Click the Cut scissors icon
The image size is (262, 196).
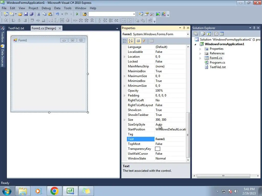coord(39,14)
